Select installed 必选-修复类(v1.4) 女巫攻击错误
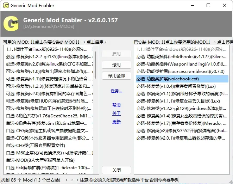 pos(182,116)
